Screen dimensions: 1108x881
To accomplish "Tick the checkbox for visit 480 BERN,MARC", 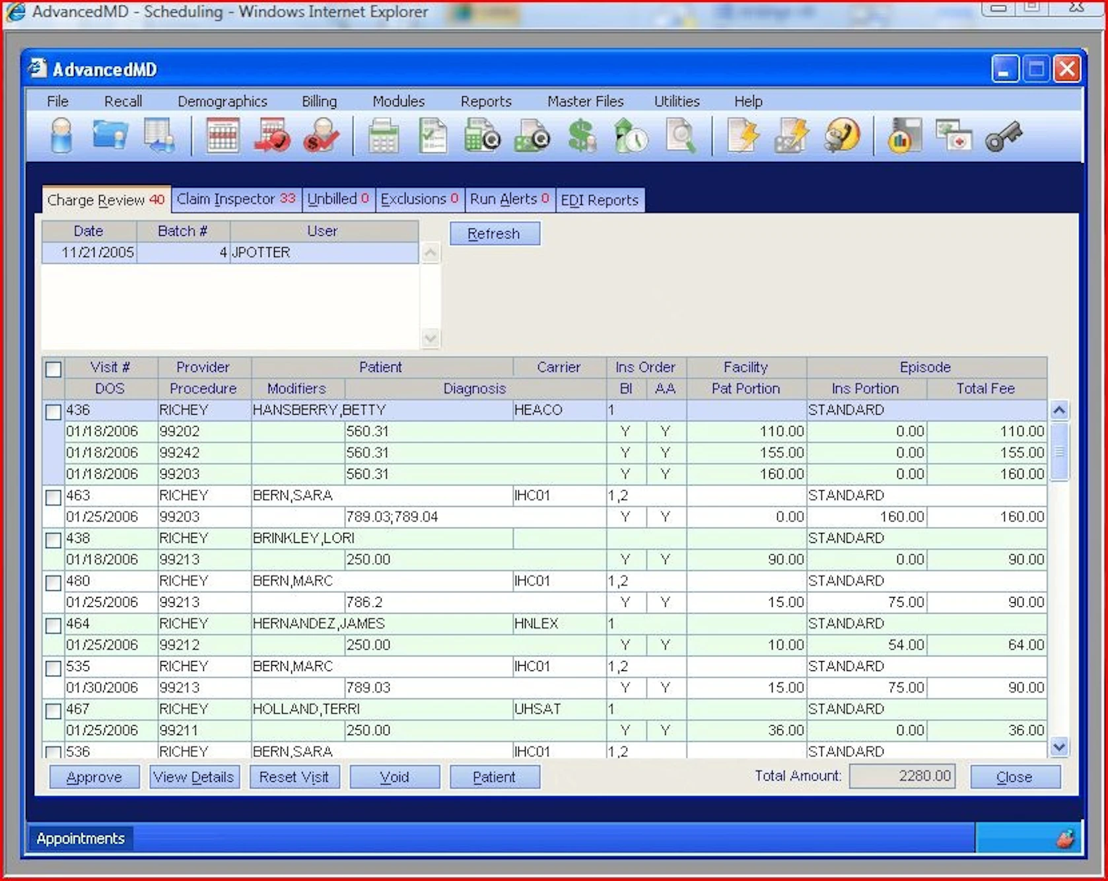I will point(53,582).
